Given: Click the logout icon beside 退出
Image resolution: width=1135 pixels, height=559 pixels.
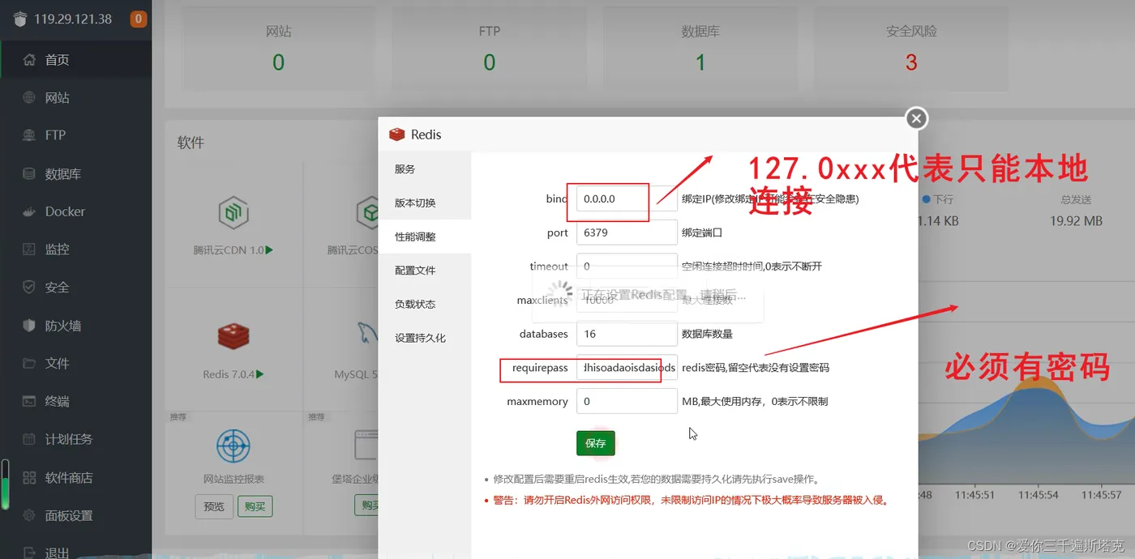Looking at the screenshot, I should (x=29, y=553).
